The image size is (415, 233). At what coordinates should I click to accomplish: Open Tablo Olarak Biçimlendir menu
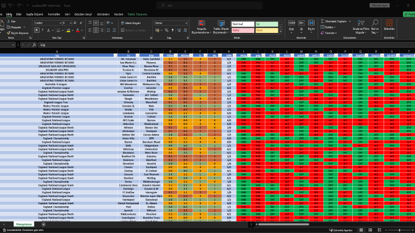coord(221,27)
